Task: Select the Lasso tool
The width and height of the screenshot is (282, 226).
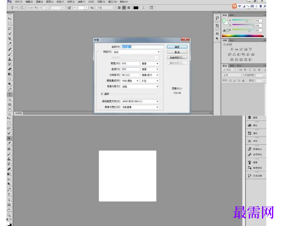Action: [10, 29]
